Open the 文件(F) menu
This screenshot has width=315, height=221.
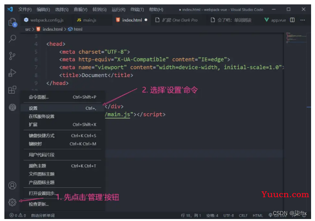25,9
